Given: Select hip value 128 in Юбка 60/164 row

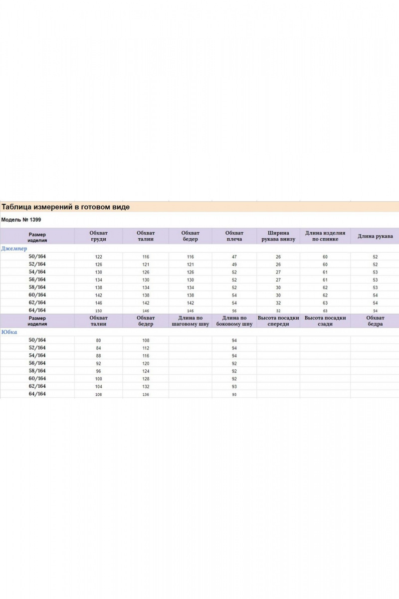Looking at the screenshot, I should (x=146, y=379).
